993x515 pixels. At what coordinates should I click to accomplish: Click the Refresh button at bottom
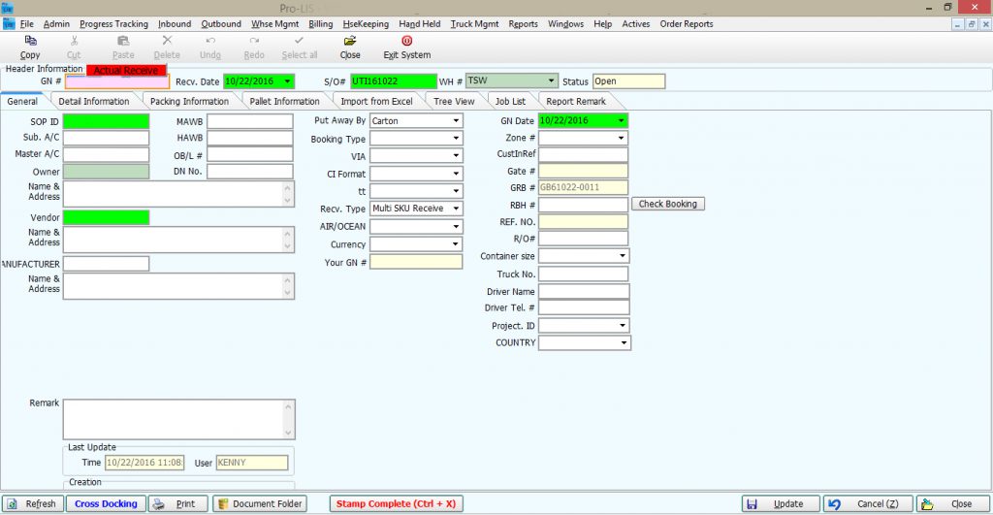click(32, 504)
